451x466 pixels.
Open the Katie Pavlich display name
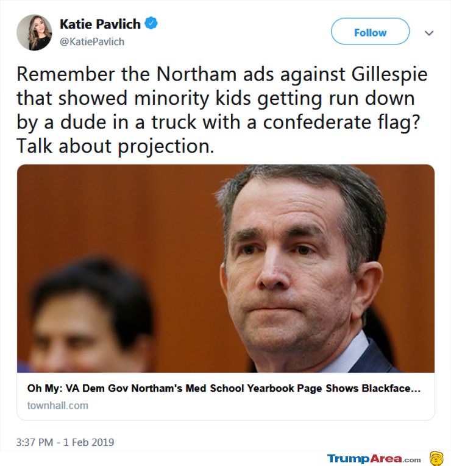point(100,24)
